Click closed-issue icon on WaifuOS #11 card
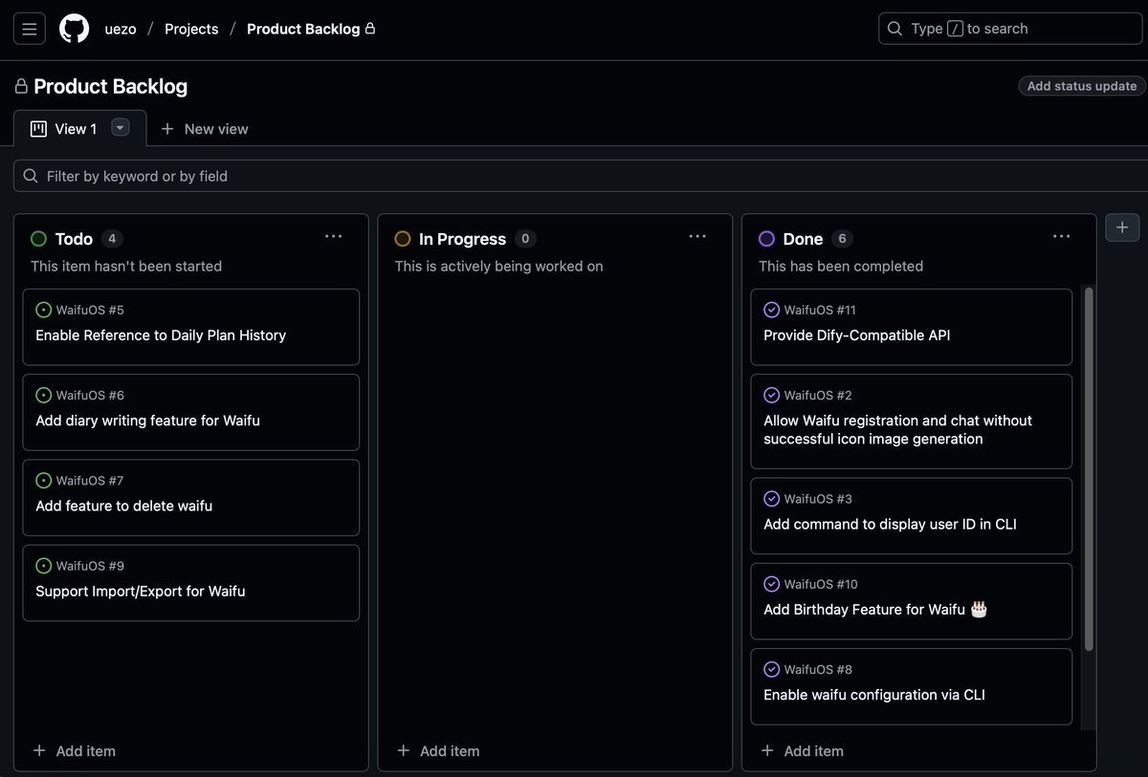This screenshot has width=1148, height=777. (x=771, y=310)
